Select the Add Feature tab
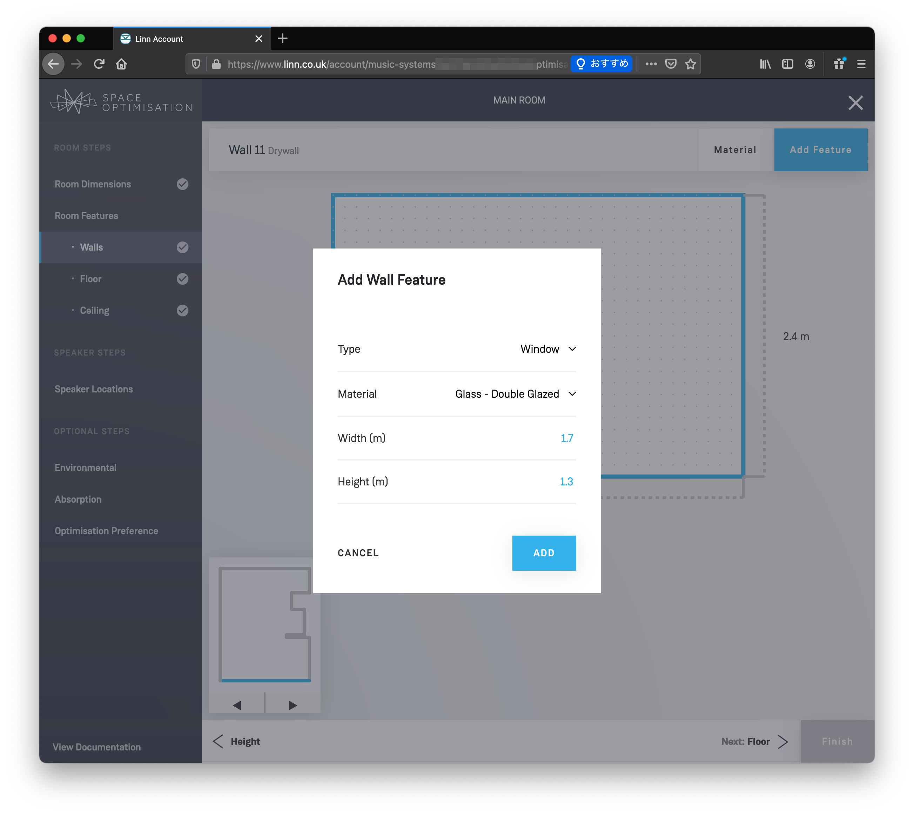 tap(820, 150)
